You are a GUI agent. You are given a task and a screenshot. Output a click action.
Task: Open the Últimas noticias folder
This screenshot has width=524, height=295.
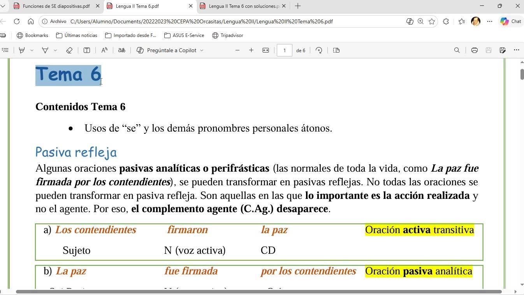[x=77, y=35]
